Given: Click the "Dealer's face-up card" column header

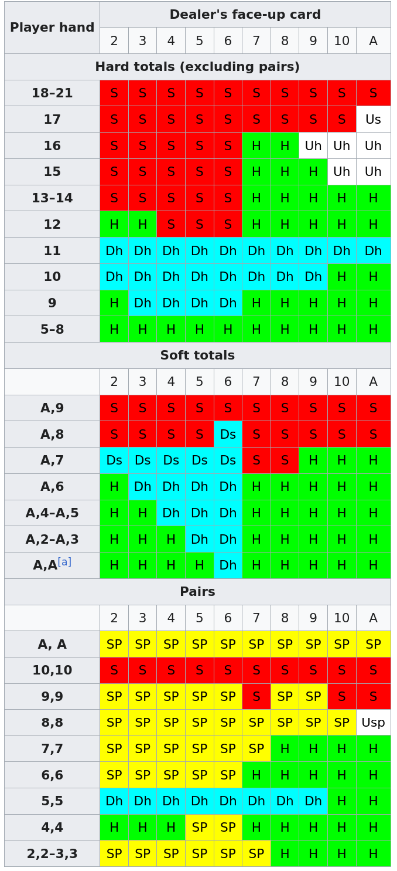Looking at the screenshot, I should click(245, 15).
